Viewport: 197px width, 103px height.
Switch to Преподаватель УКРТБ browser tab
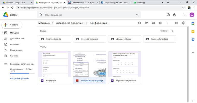(83, 3)
